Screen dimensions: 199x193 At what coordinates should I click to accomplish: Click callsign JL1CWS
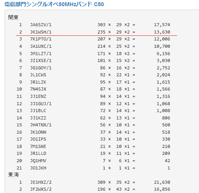(38, 75)
